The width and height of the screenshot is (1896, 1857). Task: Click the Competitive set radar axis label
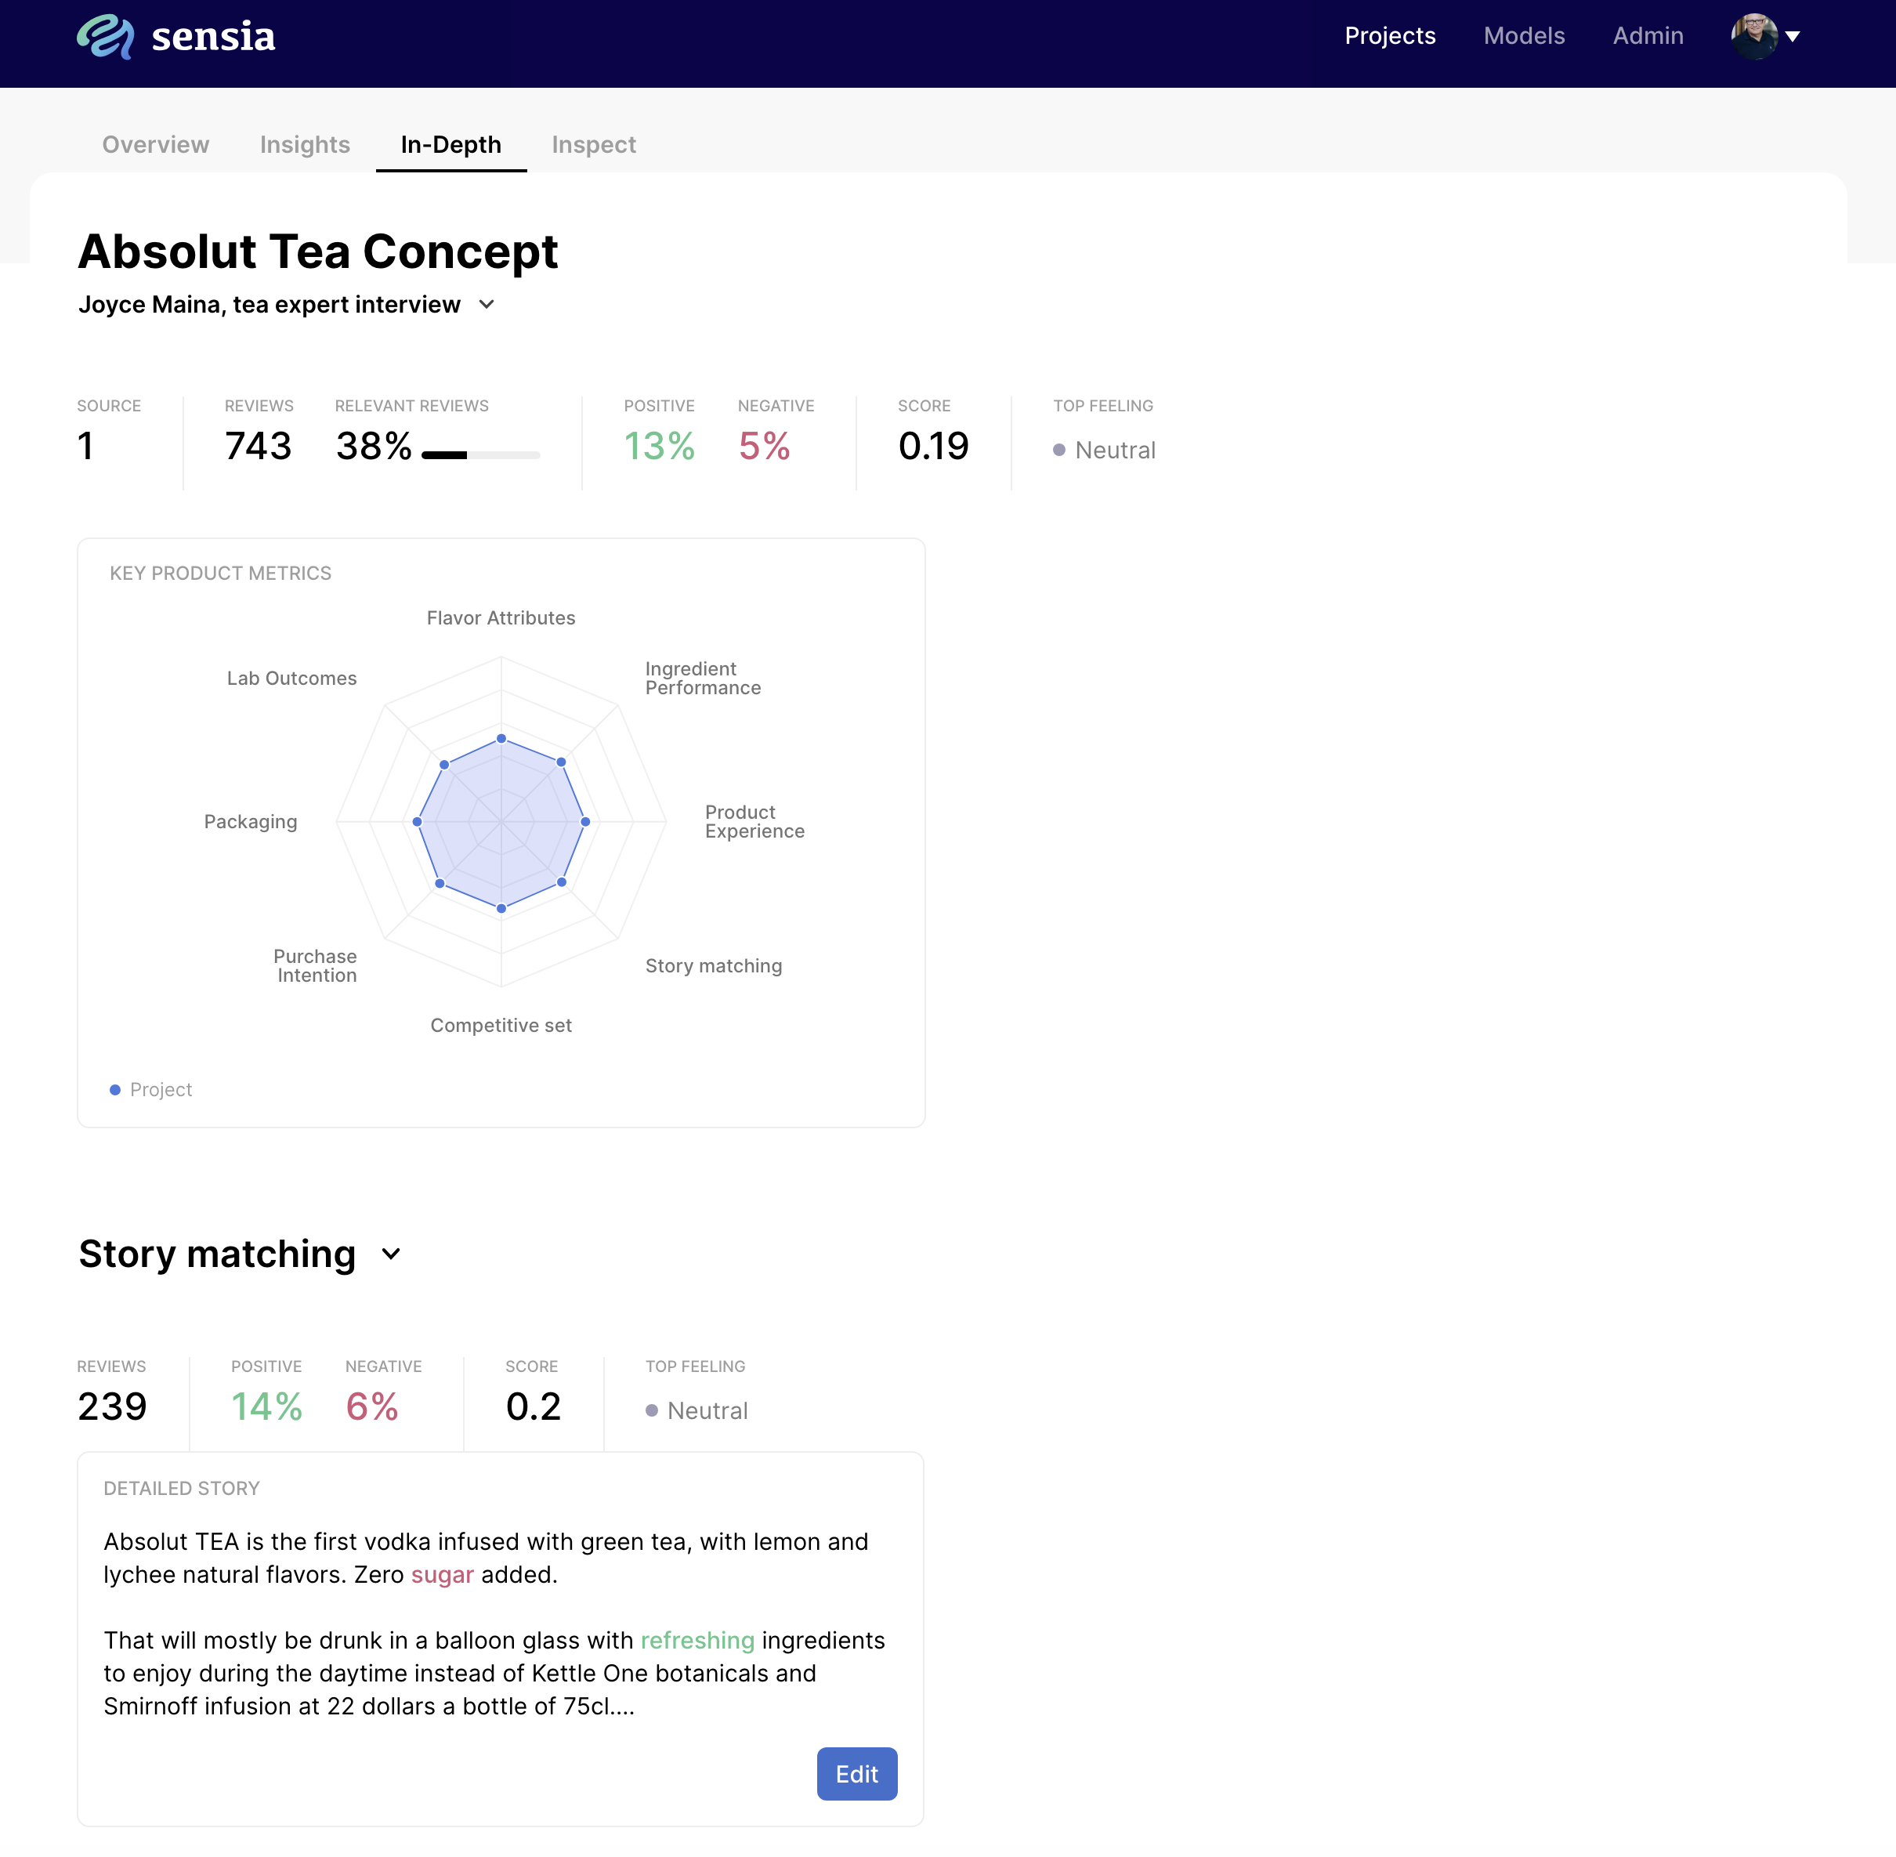click(500, 1026)
